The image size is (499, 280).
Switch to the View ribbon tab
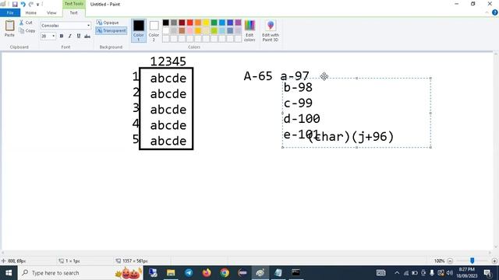pos(51,12)
